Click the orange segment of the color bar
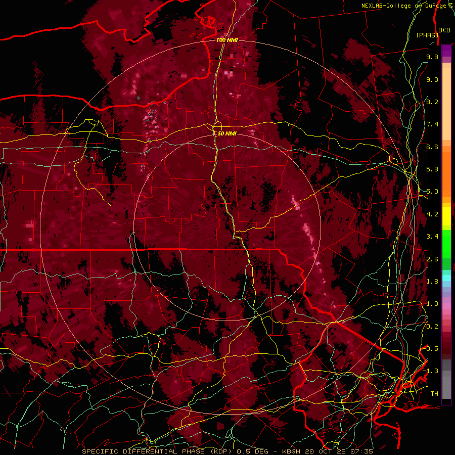 point(446,171)
